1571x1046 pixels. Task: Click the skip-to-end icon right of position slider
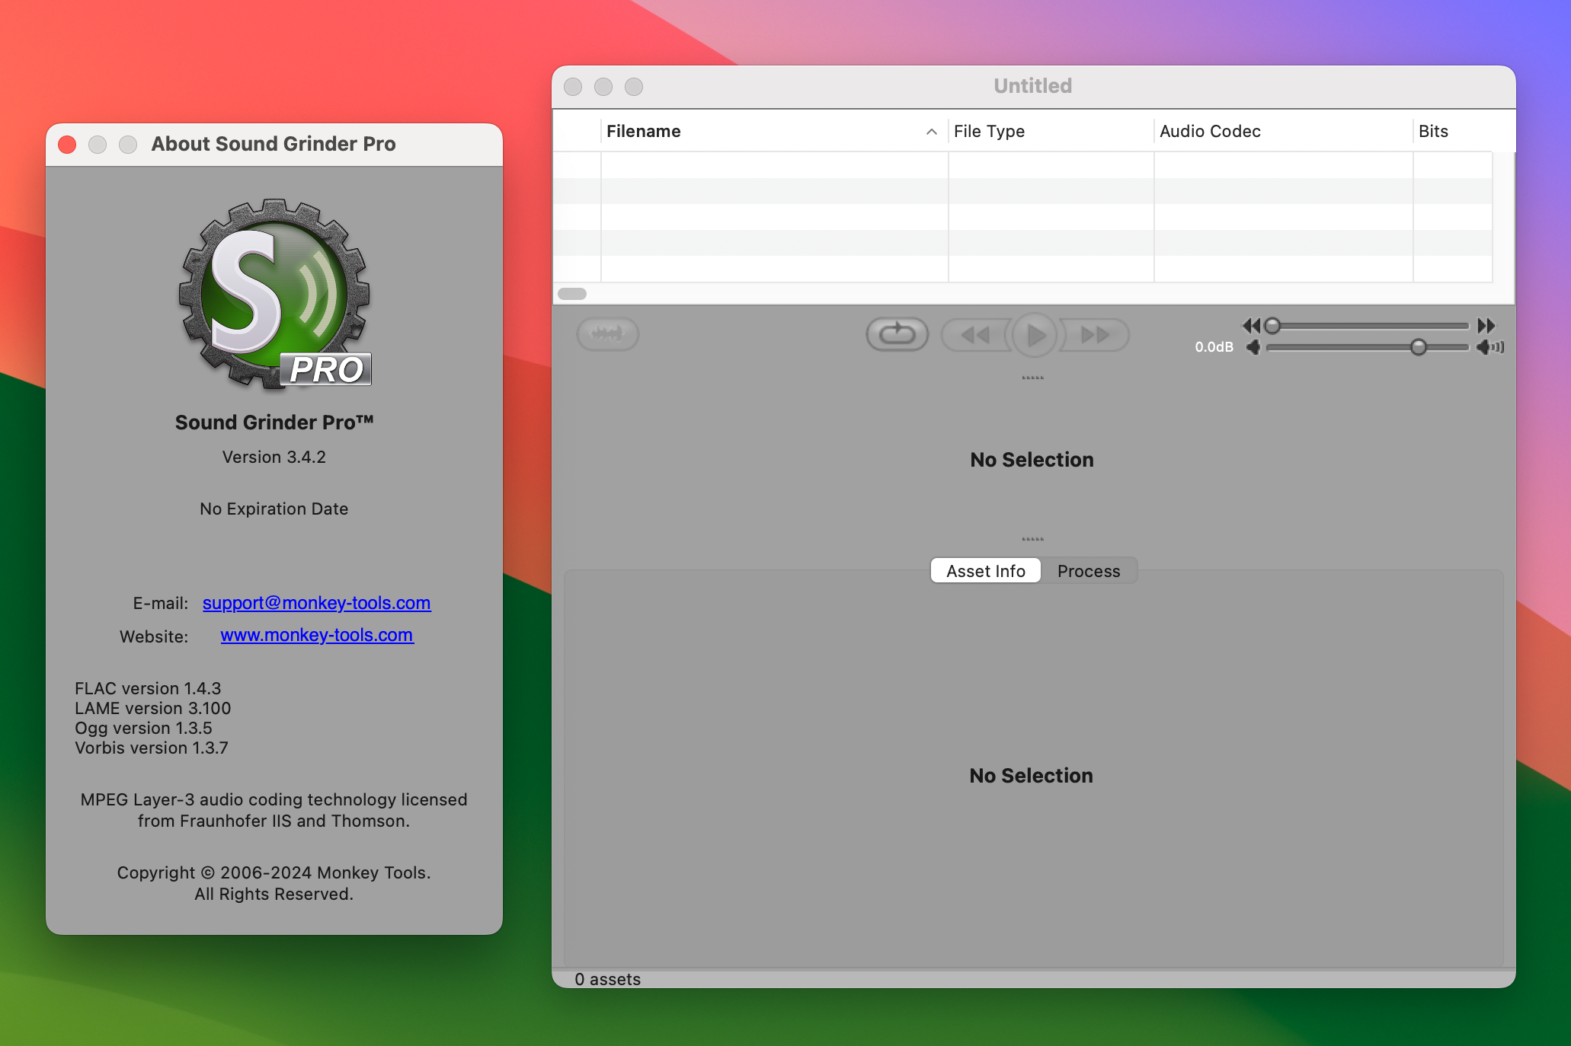coord(1486,326)
